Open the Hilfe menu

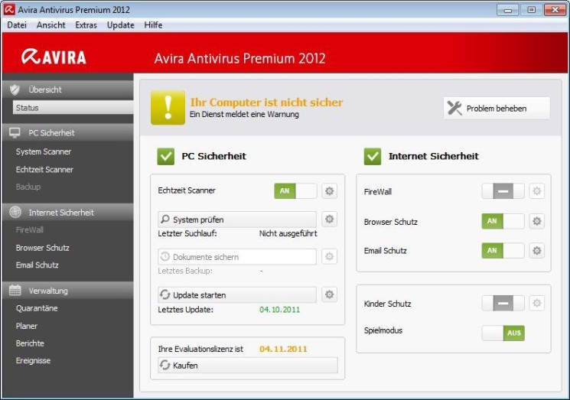[153, 25]
